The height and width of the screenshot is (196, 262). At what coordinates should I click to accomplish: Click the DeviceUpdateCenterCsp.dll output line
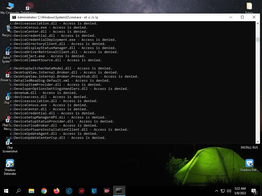pos(58,138)
